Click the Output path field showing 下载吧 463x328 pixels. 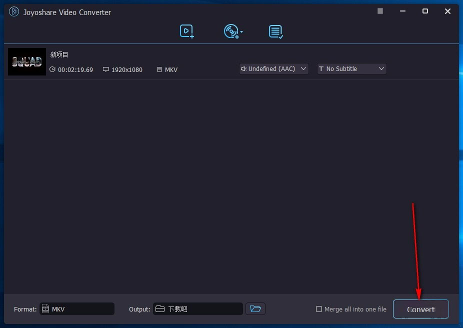pyautogui.click(x=197, y=308)
